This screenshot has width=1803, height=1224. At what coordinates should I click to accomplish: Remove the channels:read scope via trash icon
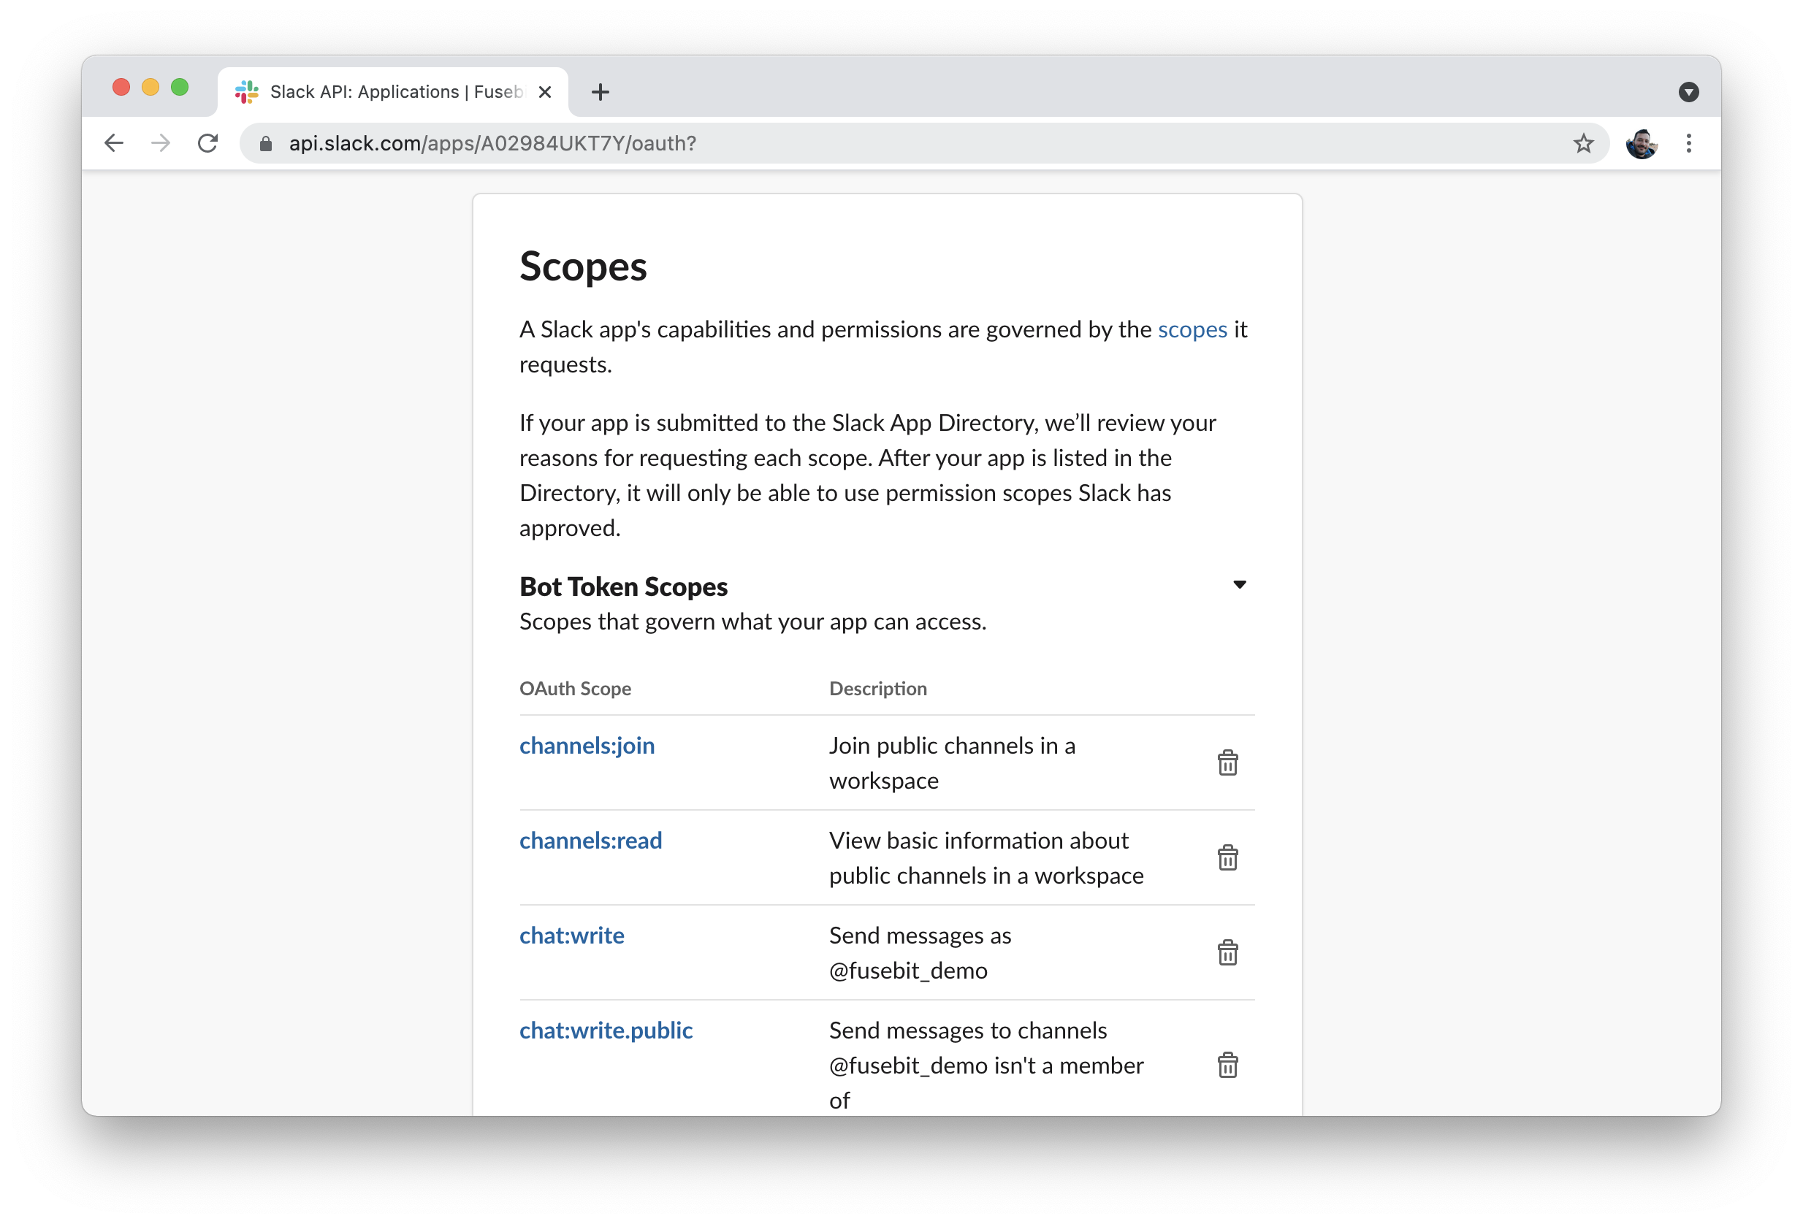point(1227,857)
